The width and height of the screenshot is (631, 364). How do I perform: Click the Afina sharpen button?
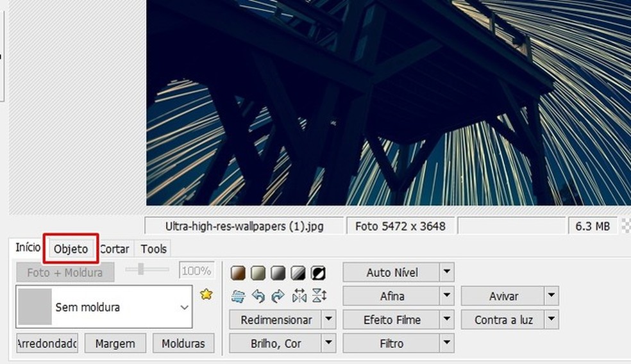point(392,297)
